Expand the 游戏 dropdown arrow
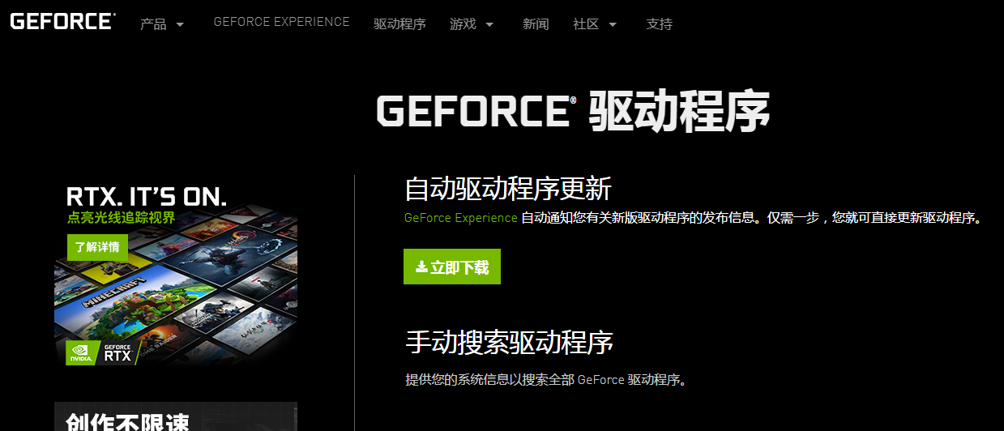Viewport: 1004px width, 431px height. pyautogui.click(x=489, y=24)
